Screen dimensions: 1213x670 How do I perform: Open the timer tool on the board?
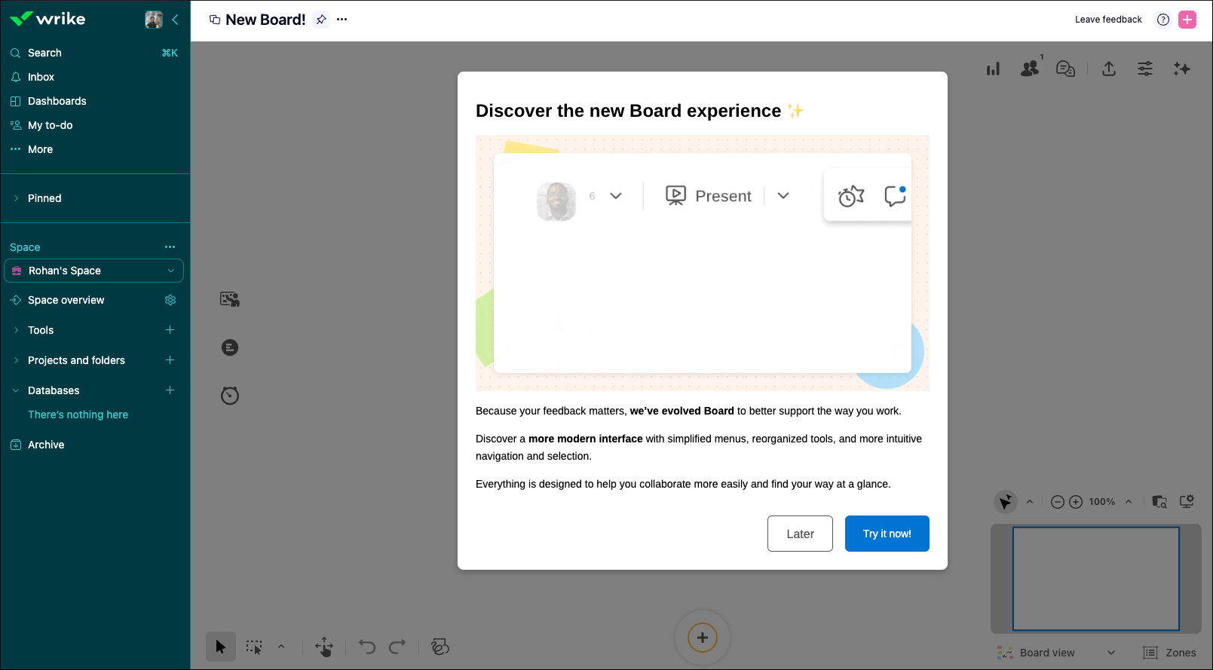point(230,396)
